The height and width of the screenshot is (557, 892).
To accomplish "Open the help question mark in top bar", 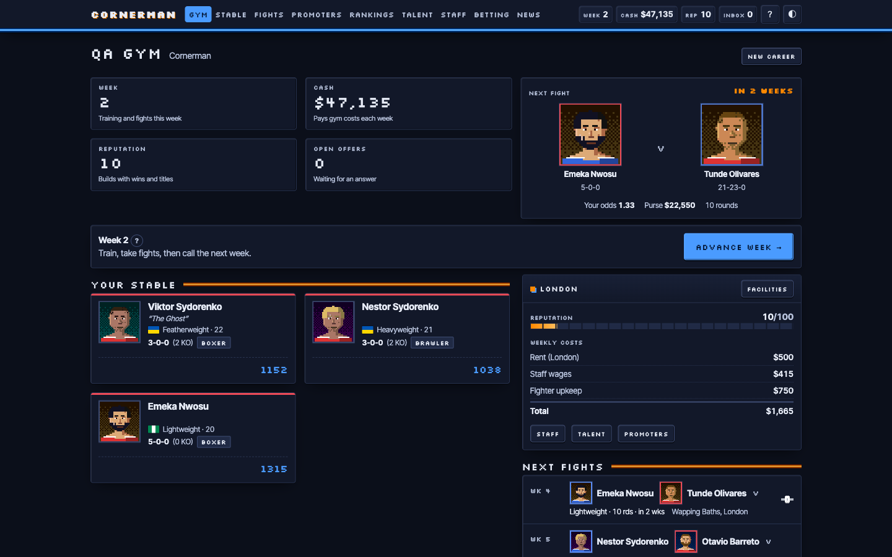I will point(770,14).
